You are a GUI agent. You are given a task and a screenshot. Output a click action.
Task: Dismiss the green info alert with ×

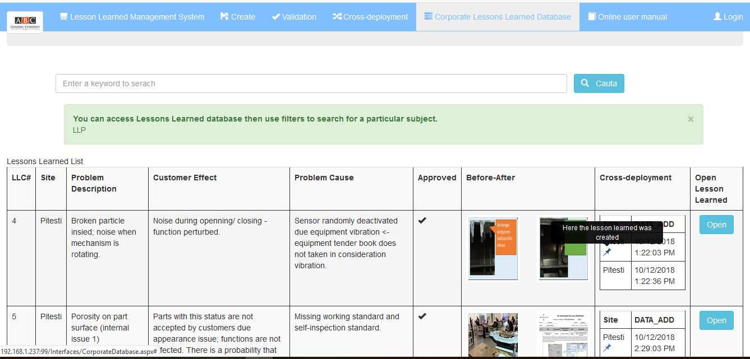pyautogui.click(x=691, y=119)
